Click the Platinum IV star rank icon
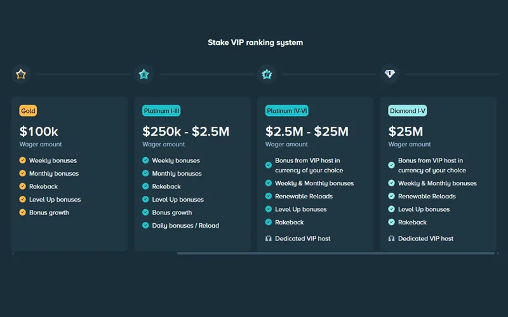This screenshot has width=508, height=317. point(267,74)
